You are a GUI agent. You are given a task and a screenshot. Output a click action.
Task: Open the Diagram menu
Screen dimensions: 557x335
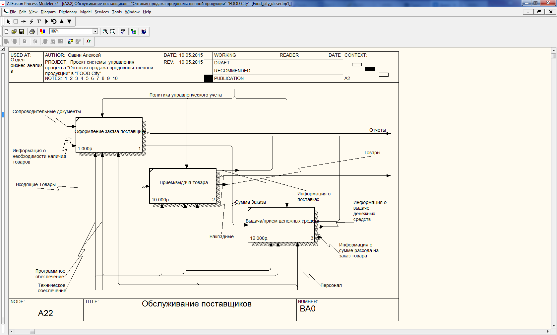click(x=48, y=12)
